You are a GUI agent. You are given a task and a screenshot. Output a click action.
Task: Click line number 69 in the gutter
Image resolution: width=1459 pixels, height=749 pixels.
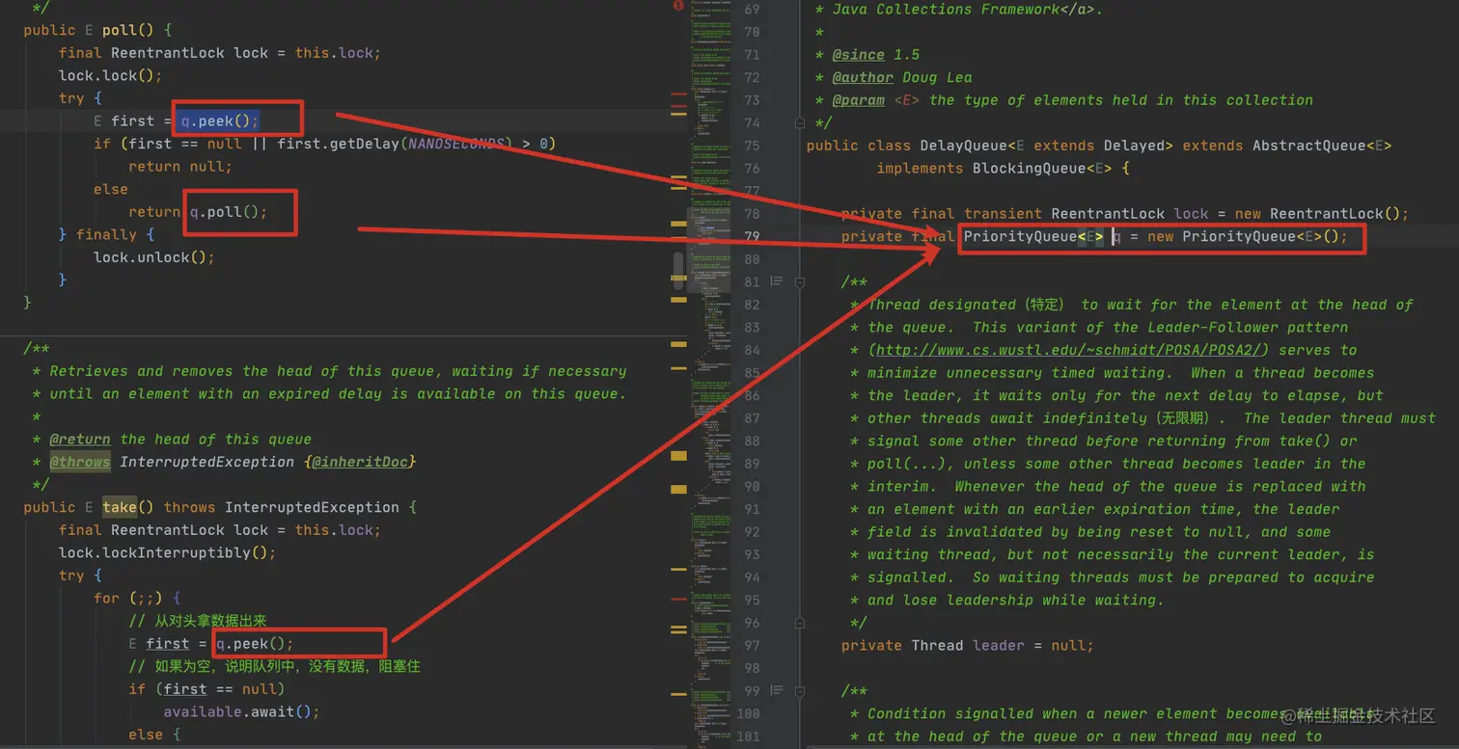(752, 9)
